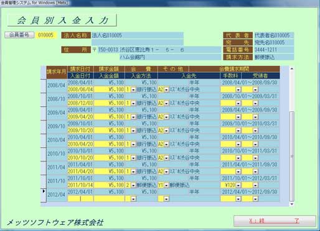Select the current 2012/04 record row selector
Screen dimensions: 320x231
(x=44, y=195)
